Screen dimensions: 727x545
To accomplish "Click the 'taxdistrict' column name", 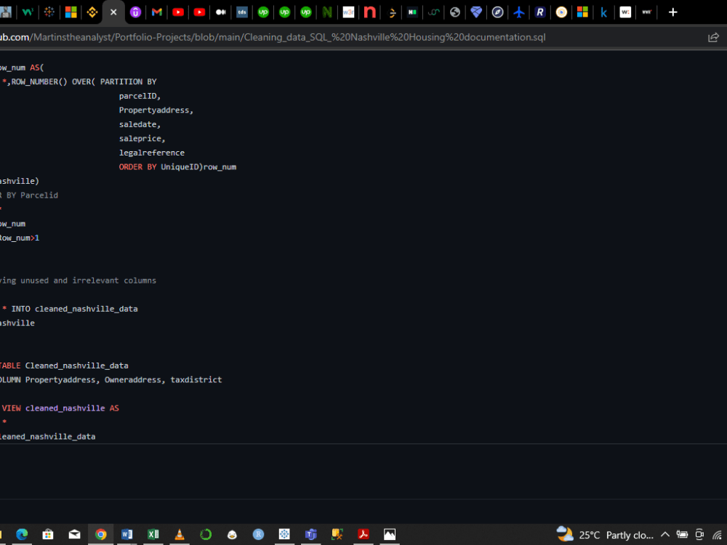I will 196,379.
